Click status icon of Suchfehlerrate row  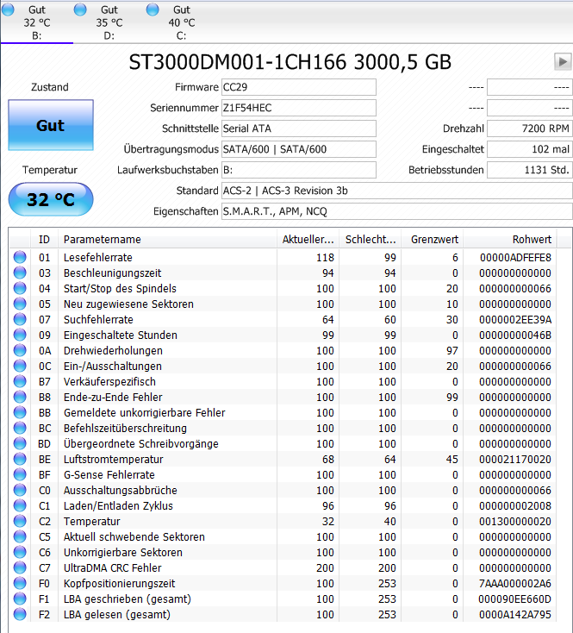20,319
